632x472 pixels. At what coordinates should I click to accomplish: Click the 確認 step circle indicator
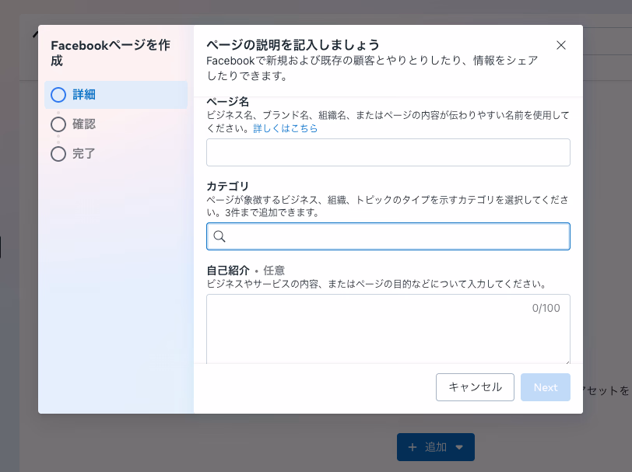pyautogui.click(x=58, y=124)
